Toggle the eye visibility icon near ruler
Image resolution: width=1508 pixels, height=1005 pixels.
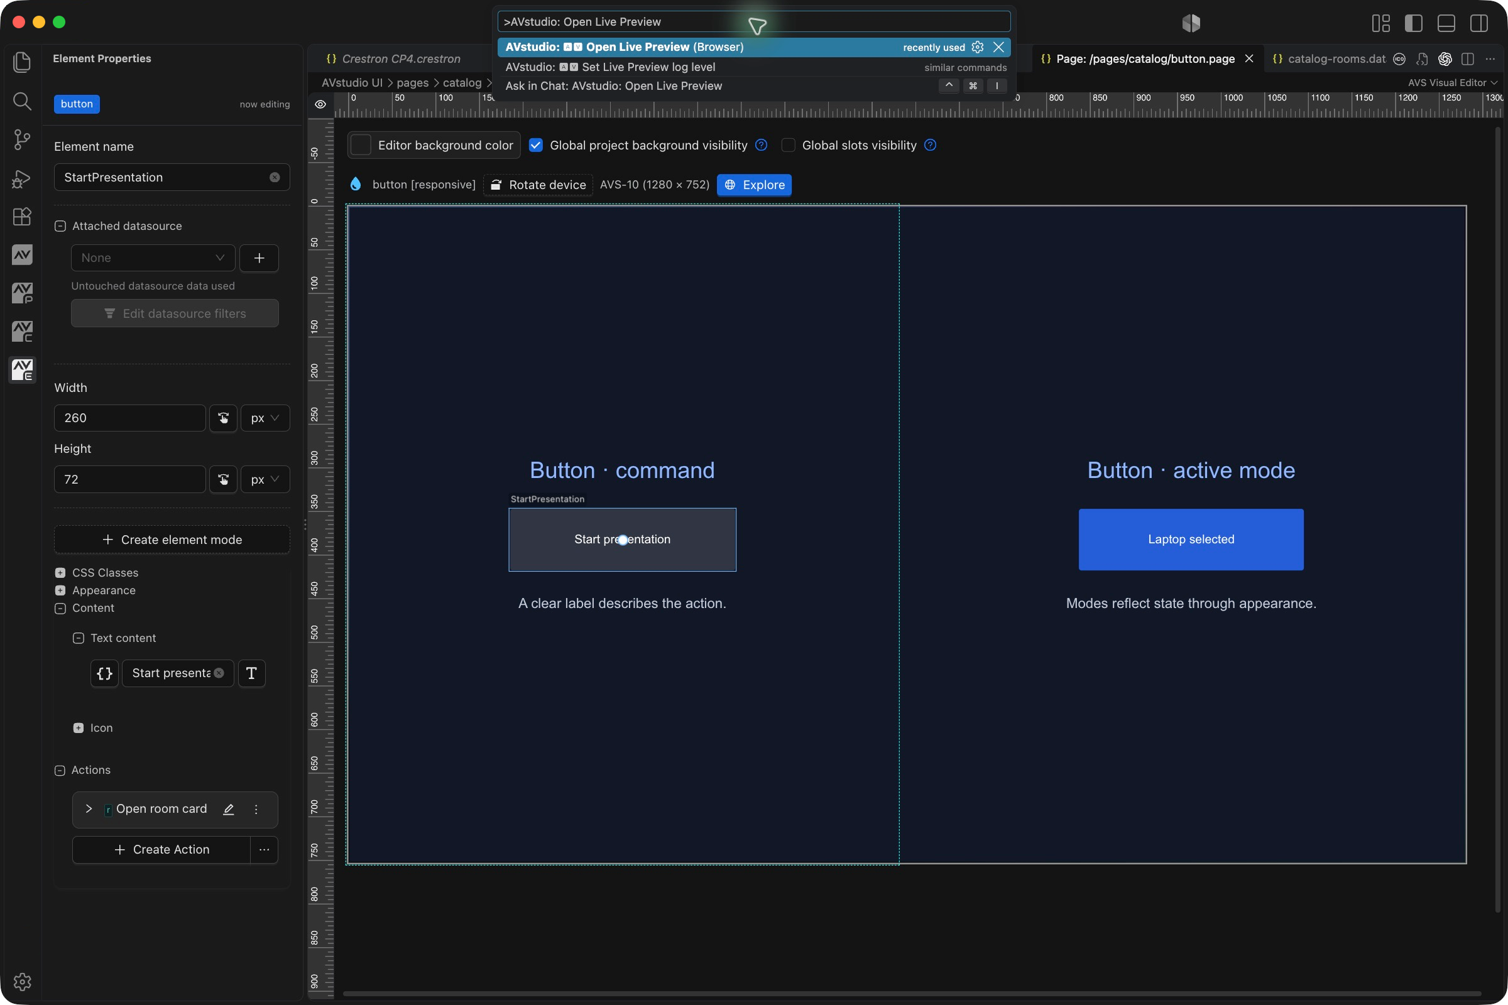[320, 104]
